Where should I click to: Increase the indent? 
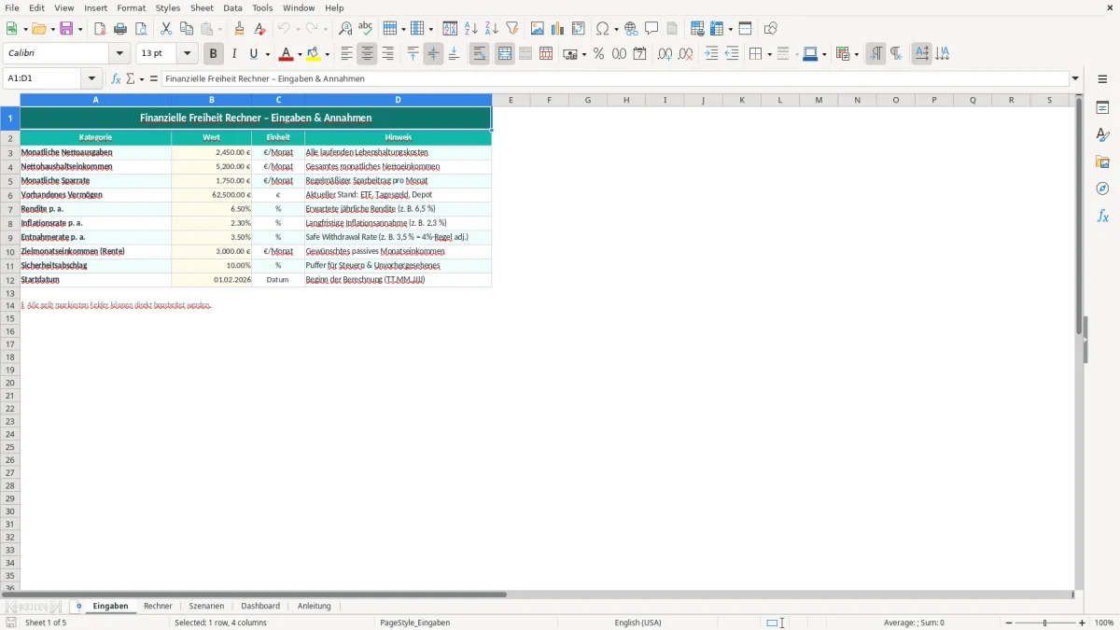point(711,54)
